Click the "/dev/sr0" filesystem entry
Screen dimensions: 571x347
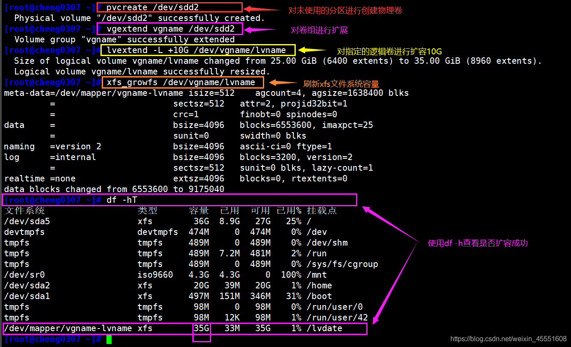(24, 275)
